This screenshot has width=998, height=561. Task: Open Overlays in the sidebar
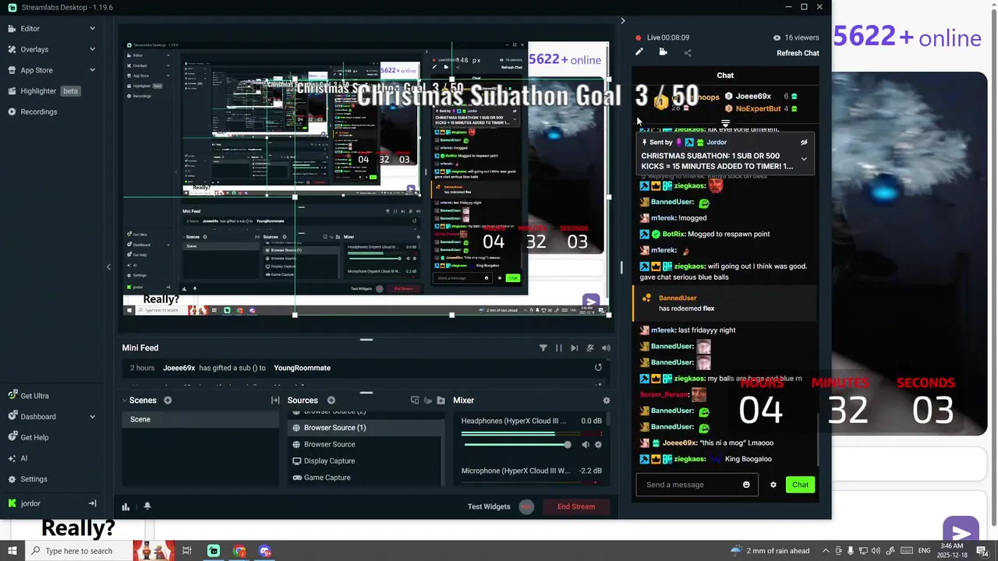point(34,49)
